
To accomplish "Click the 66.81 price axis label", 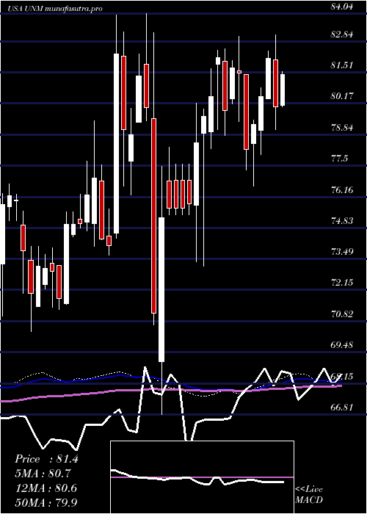I will coord(343,407).
